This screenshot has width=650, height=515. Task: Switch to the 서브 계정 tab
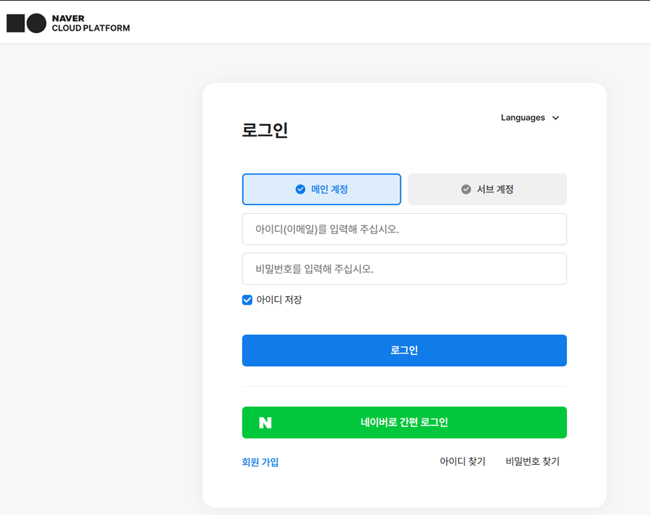click(487, 190)
